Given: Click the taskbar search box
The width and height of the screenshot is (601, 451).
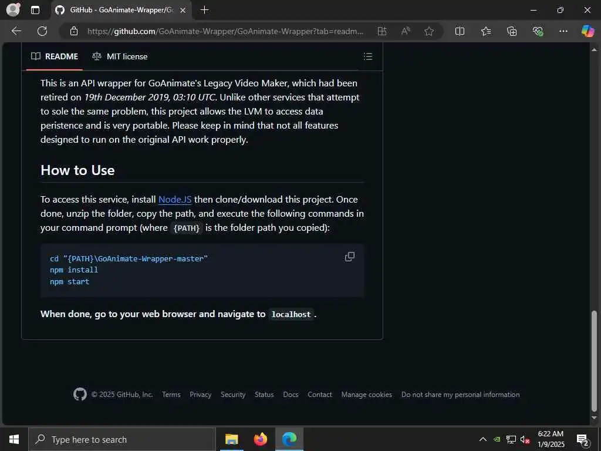Looking at the screenshot, I should click(122, 439).
